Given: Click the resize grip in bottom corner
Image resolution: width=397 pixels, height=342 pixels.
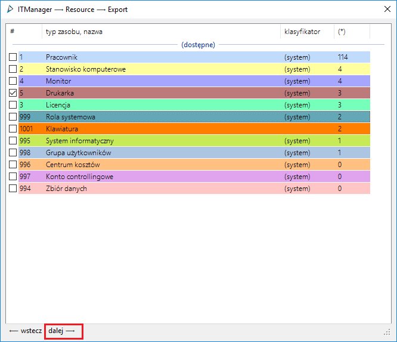Looking at the screenshot, I should click(x=387, y=332).
